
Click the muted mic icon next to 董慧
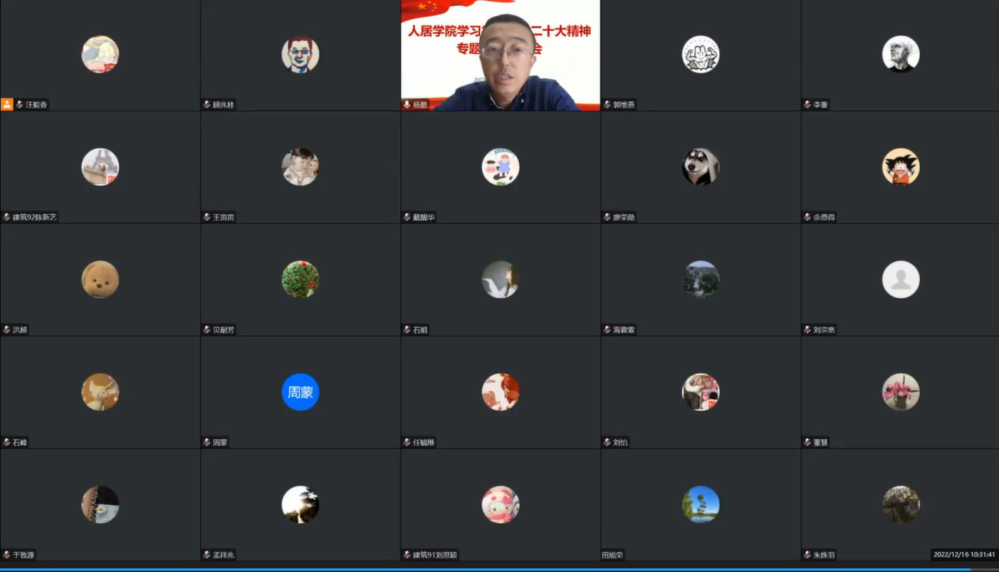pos(807,442)
